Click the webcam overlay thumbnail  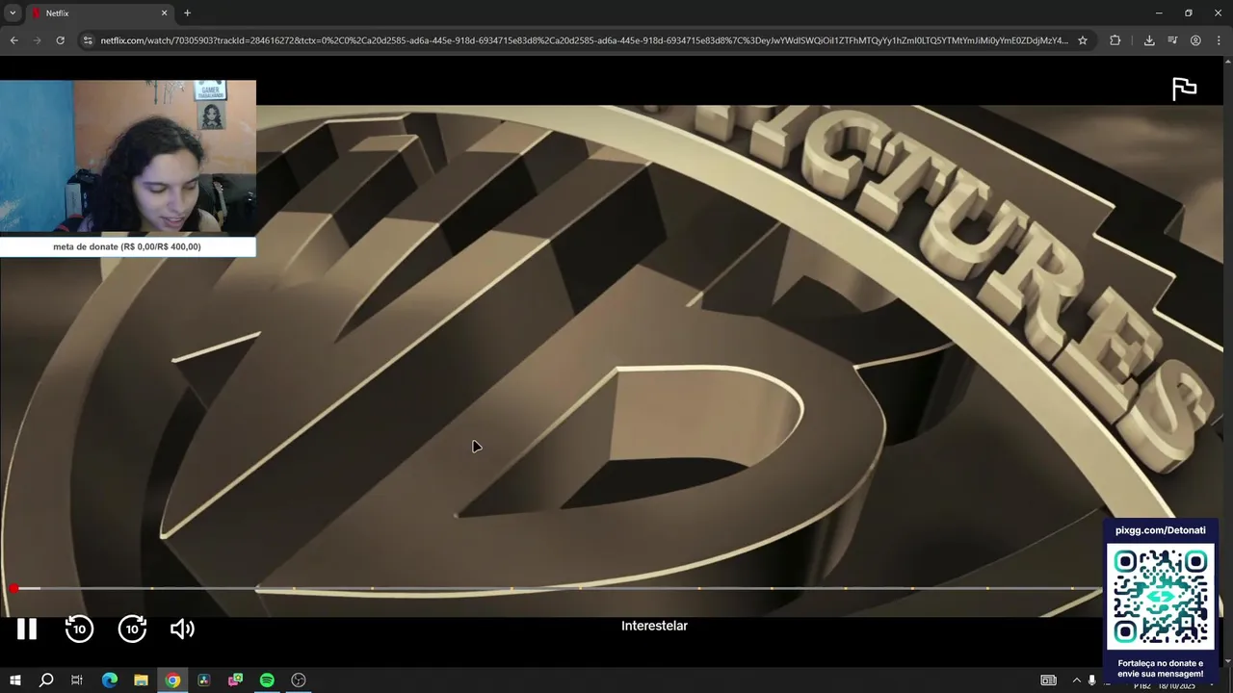click(x=128, y=157)
